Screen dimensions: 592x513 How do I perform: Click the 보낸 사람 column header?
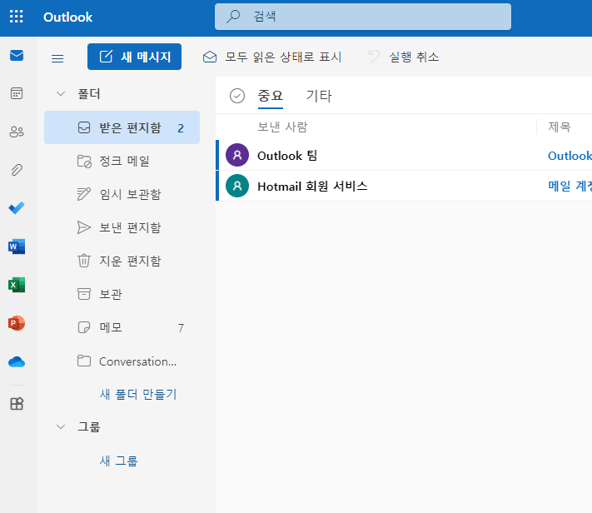(282, 127)
